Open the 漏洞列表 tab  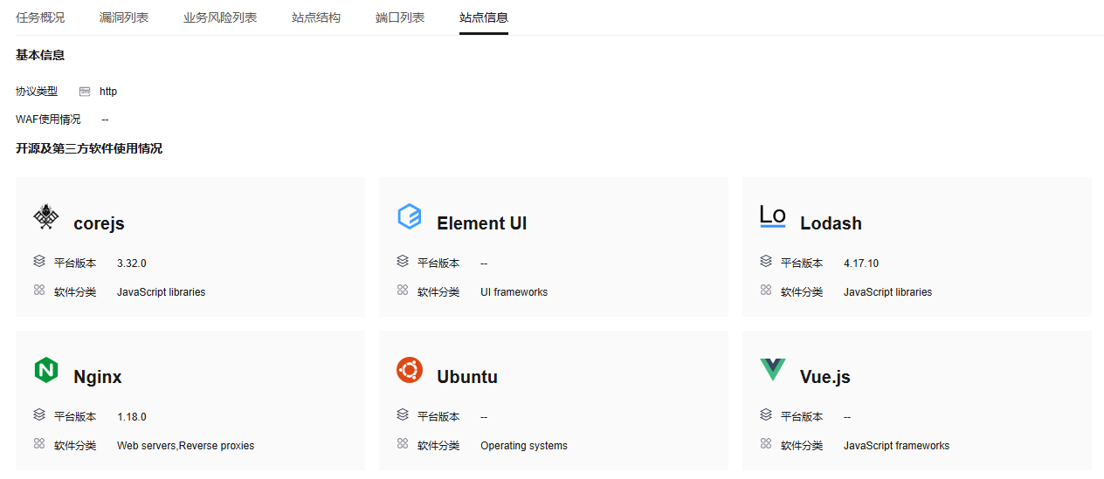pos(124,17)
